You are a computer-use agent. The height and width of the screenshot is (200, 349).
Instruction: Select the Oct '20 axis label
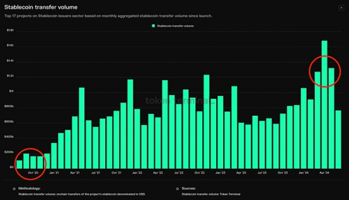(x=33, y=173)
